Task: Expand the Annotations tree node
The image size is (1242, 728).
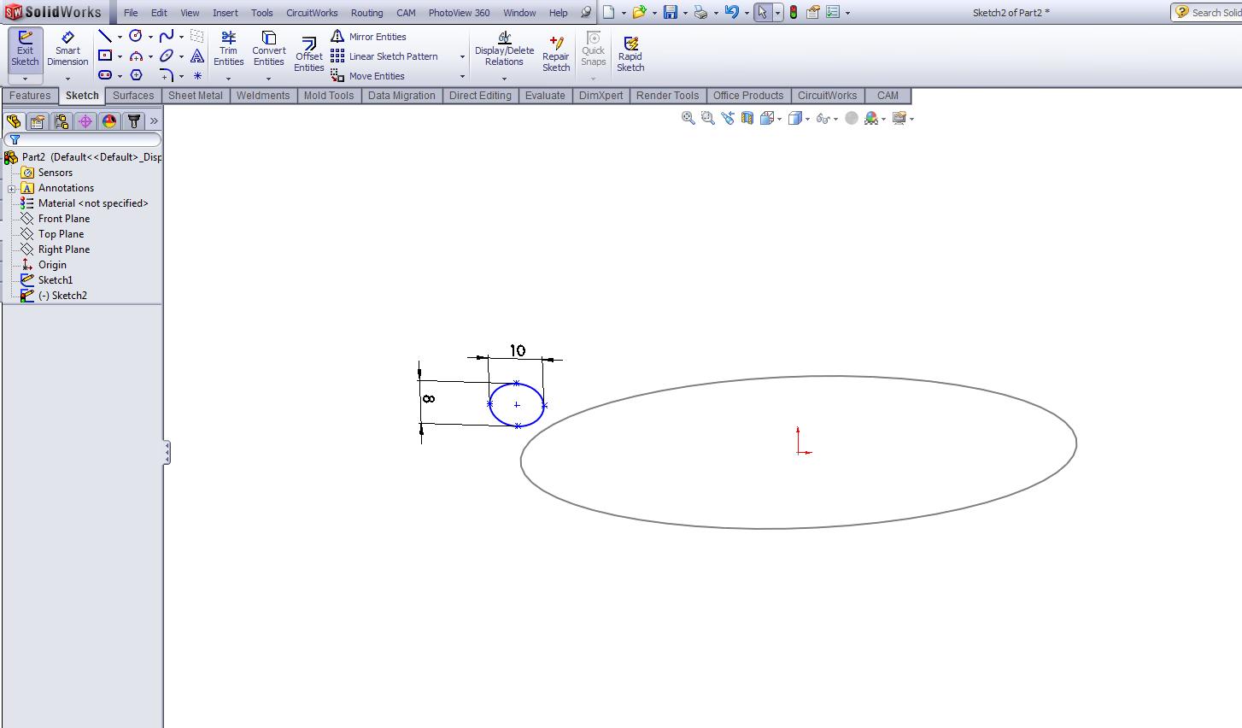Action: tap(12, 189)
